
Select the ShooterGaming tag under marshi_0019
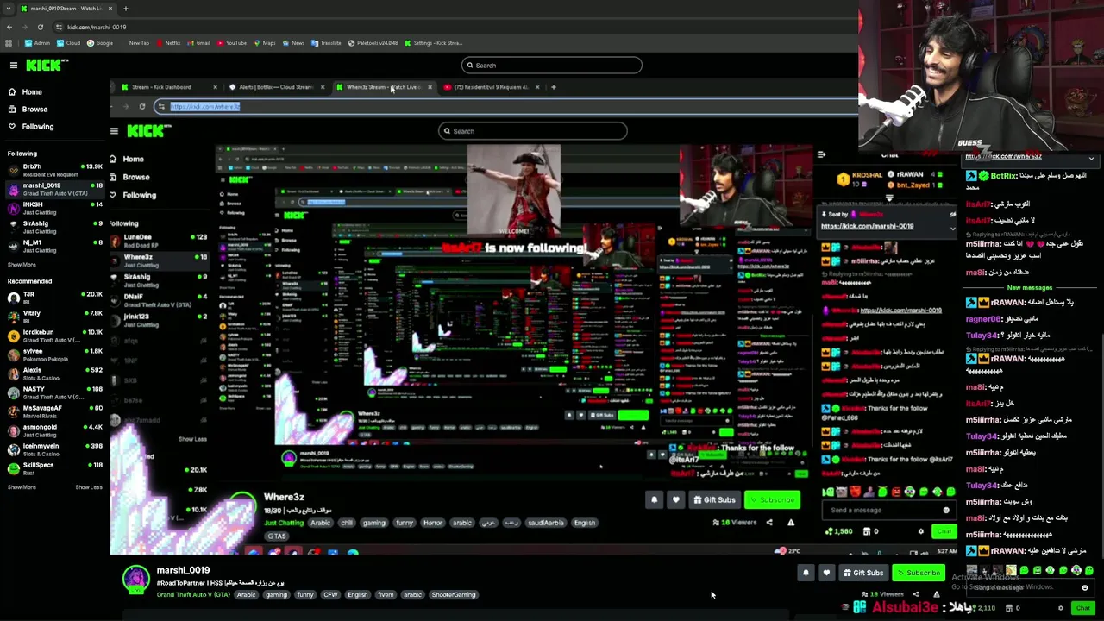(454, 594)
